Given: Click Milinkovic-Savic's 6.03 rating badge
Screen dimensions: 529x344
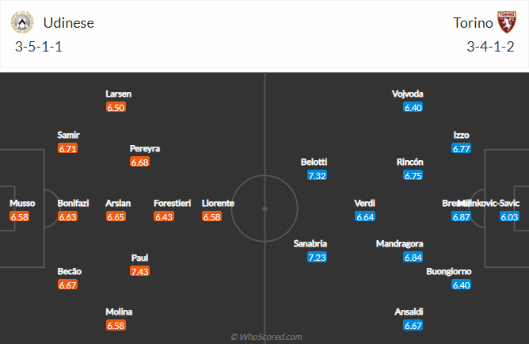Looking at the screenshot, I should [509, 216].
